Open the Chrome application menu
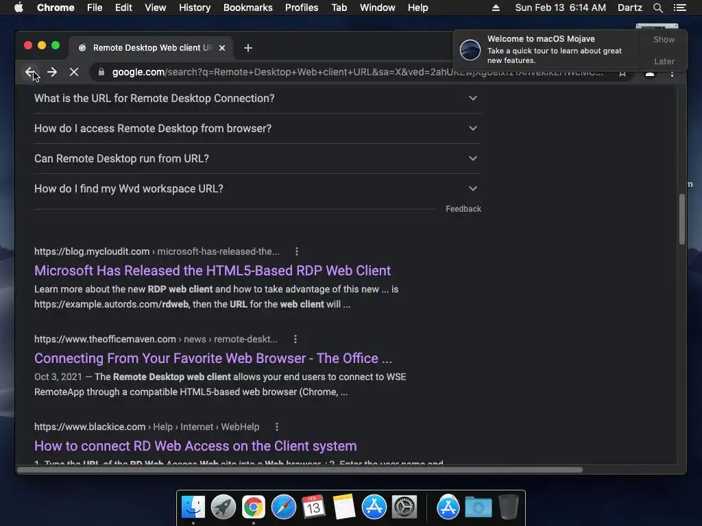 (x=56, y=8)
